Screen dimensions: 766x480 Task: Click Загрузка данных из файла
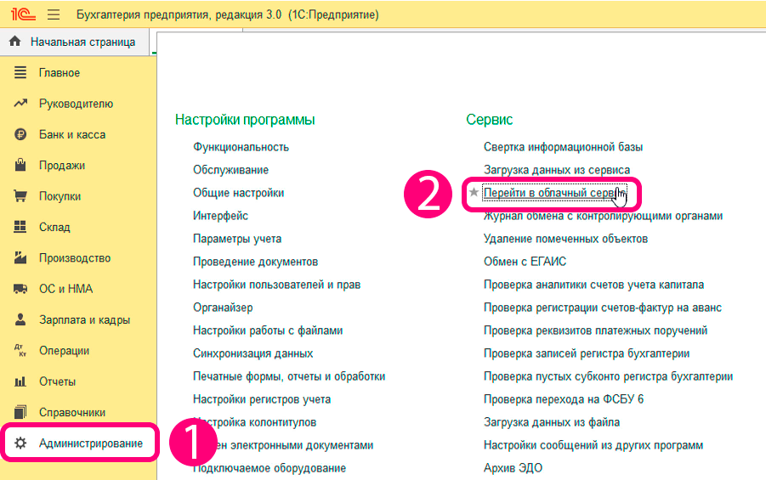point(552,422)
